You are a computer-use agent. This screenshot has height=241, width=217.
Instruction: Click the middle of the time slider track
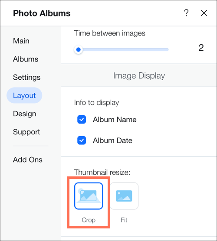pos(122,50)
